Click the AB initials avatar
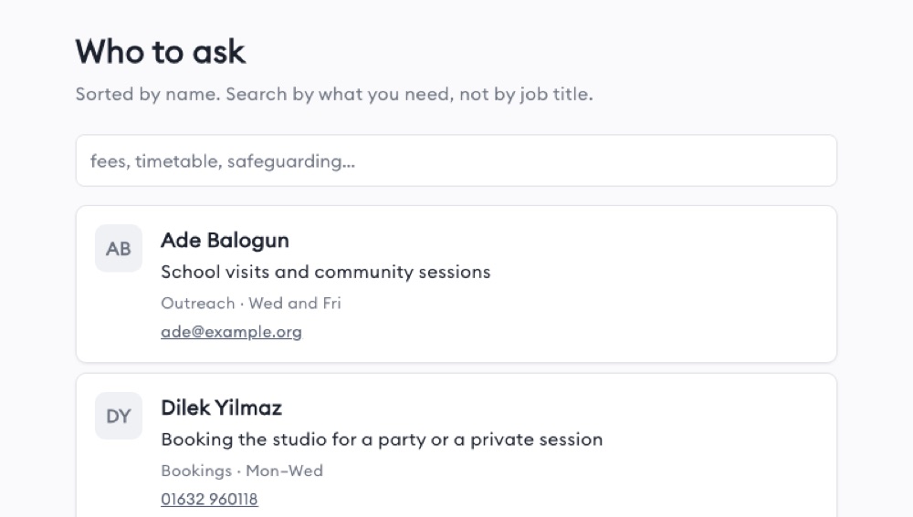Image resolution: width=913 pixels, height=517 pixels. coord(119,248)
